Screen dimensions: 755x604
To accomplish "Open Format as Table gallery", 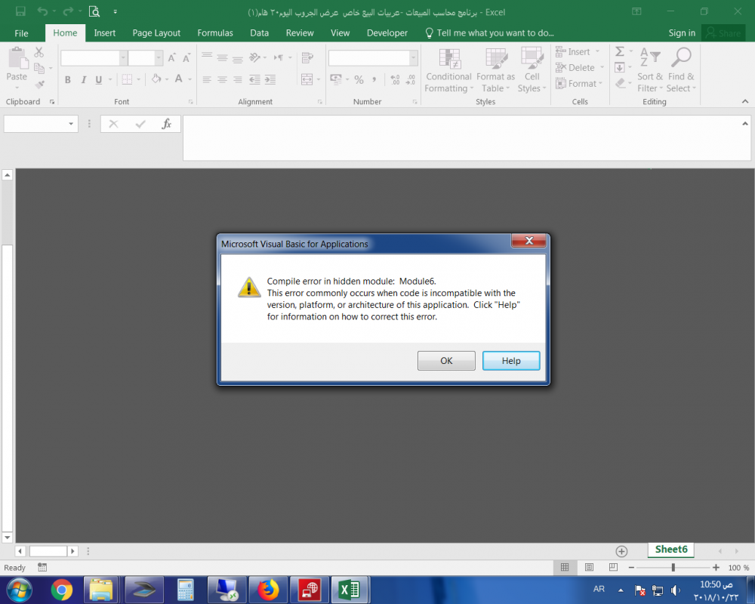I will (495, 70).
